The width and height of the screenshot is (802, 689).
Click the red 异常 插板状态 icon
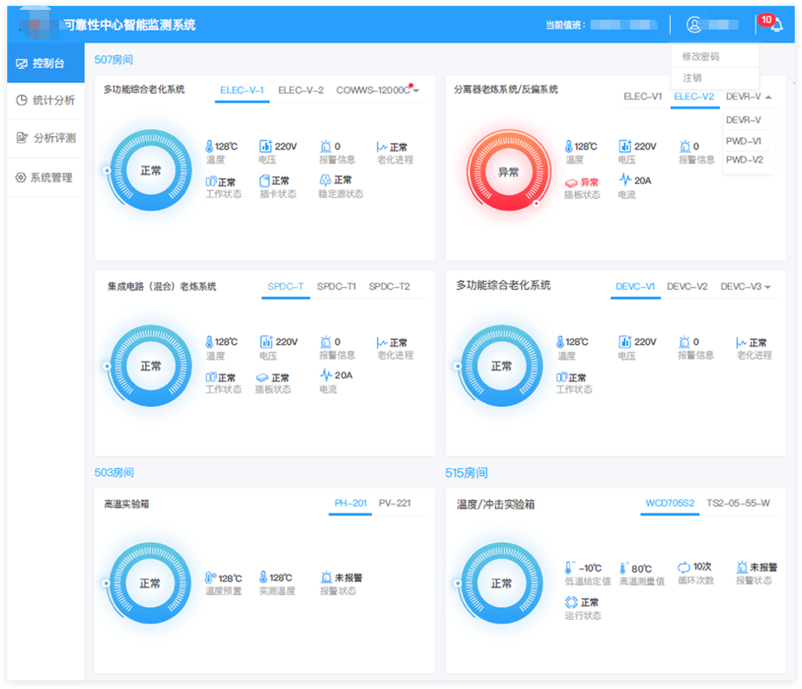[571, 183]
